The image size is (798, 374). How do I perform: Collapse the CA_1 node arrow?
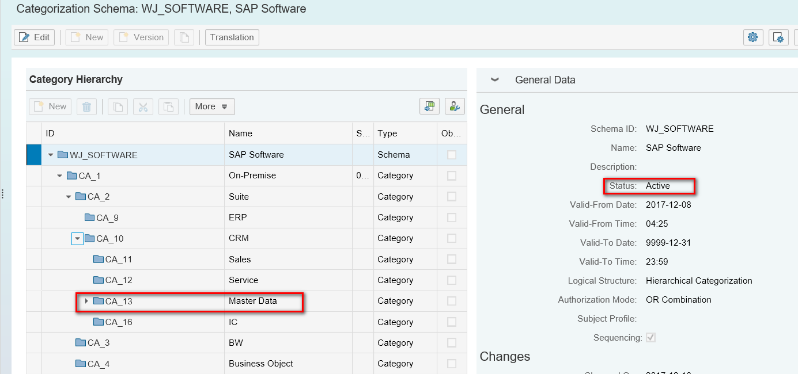[x=60, y=175]
